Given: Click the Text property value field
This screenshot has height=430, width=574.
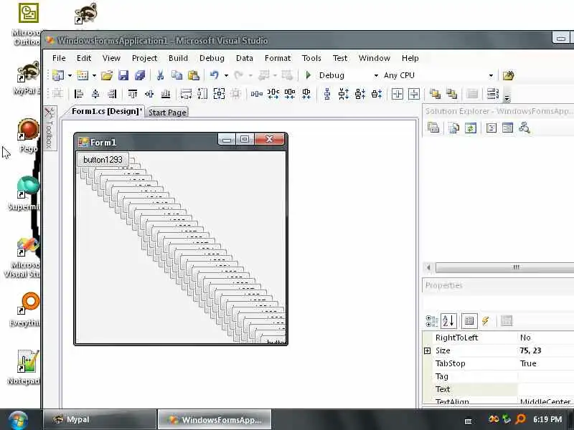Looking at the screenshot, I should click(x=546, y=389).
